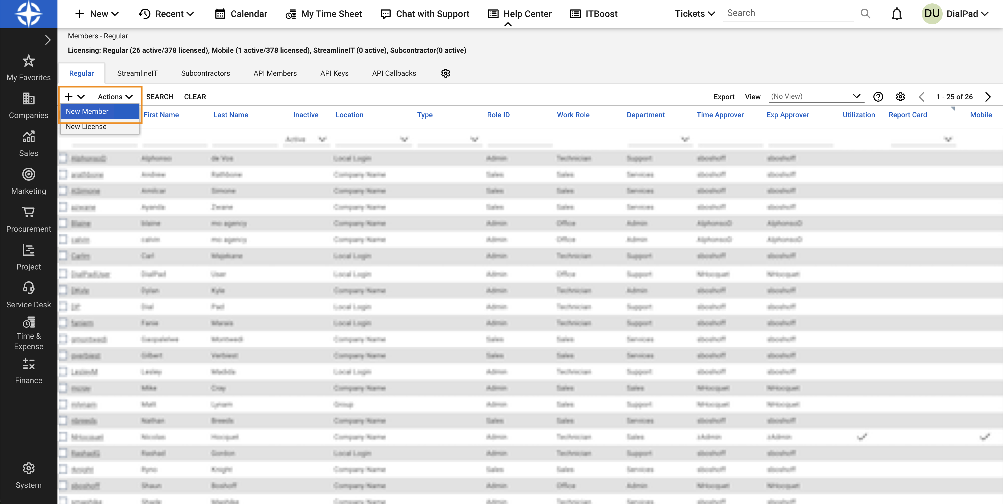
Task: Sort by the Utilization column header
Action: (859, 115)
